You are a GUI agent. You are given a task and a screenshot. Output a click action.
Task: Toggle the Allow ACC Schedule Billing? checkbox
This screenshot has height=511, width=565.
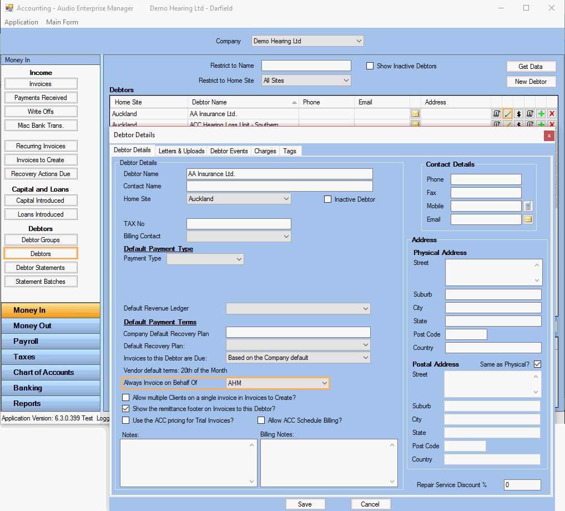[x=261, y=420]
